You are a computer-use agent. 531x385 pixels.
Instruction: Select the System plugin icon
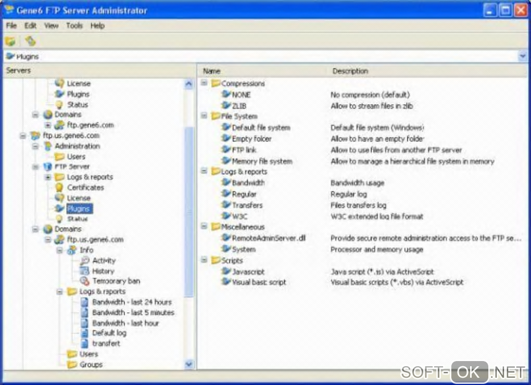click(x=226, y=249)
